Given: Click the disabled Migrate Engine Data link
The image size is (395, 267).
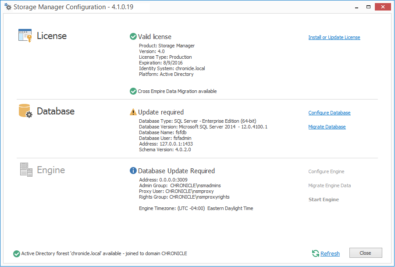Looking at the screenshot, I should click(329, 186).
